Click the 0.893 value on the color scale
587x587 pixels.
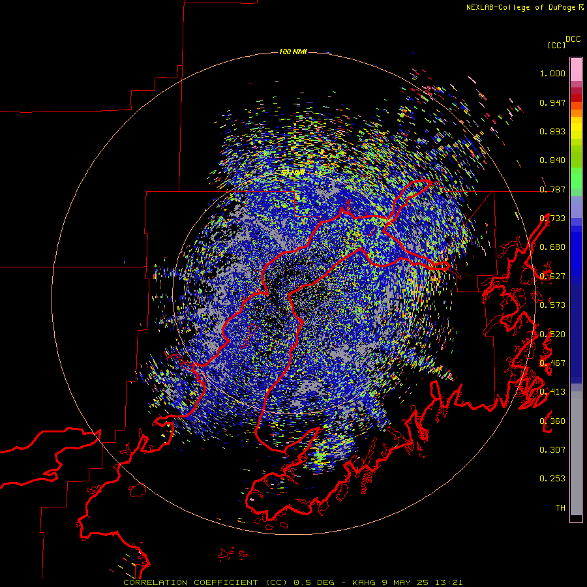coord(552,131)
